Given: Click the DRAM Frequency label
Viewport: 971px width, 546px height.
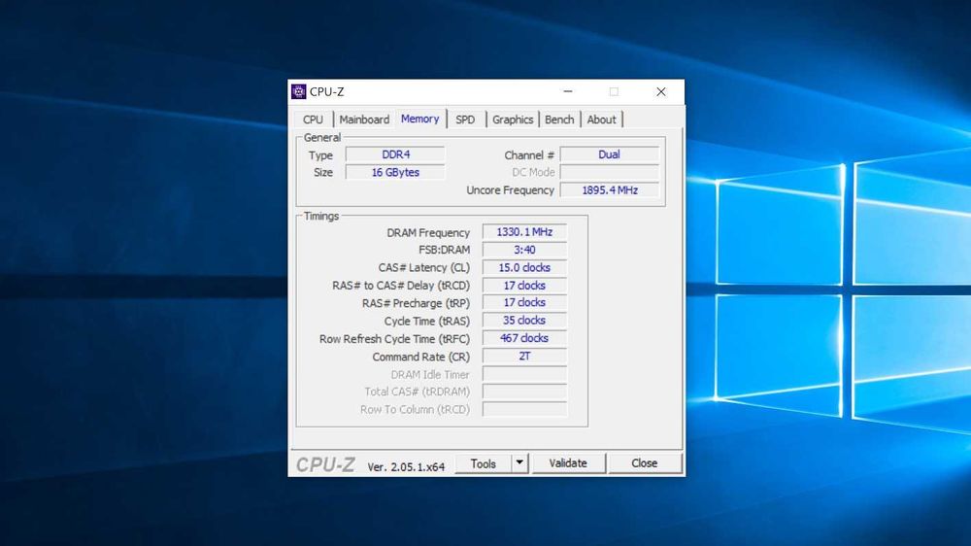Looking at the screenshot, I should 428,233.
